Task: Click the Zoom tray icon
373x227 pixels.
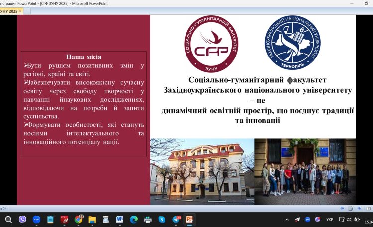Action: coord(307,220)
